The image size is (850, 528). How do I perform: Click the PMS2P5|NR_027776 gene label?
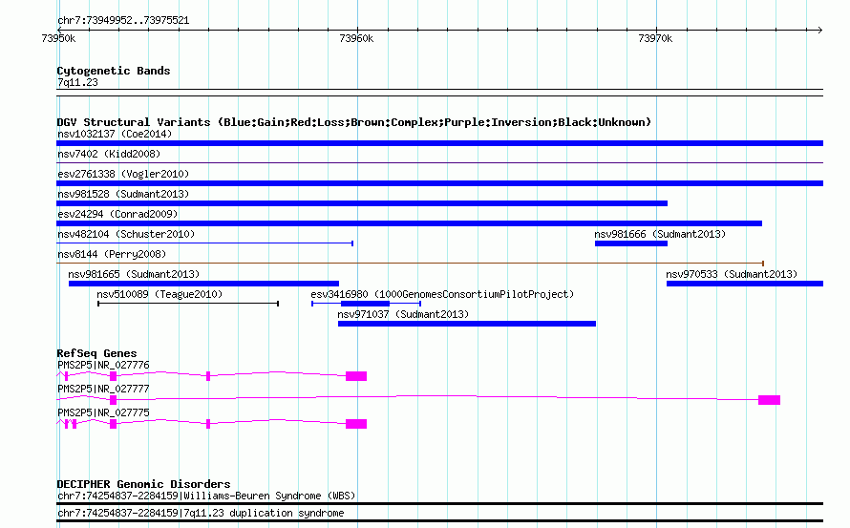pos(103,366)
